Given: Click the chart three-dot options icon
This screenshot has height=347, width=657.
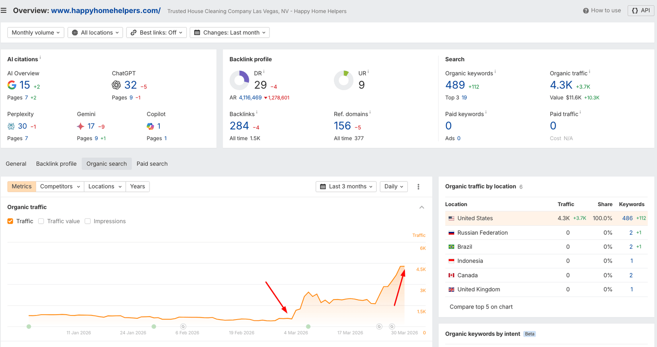Looking at the screenshot, I should 418,187.
